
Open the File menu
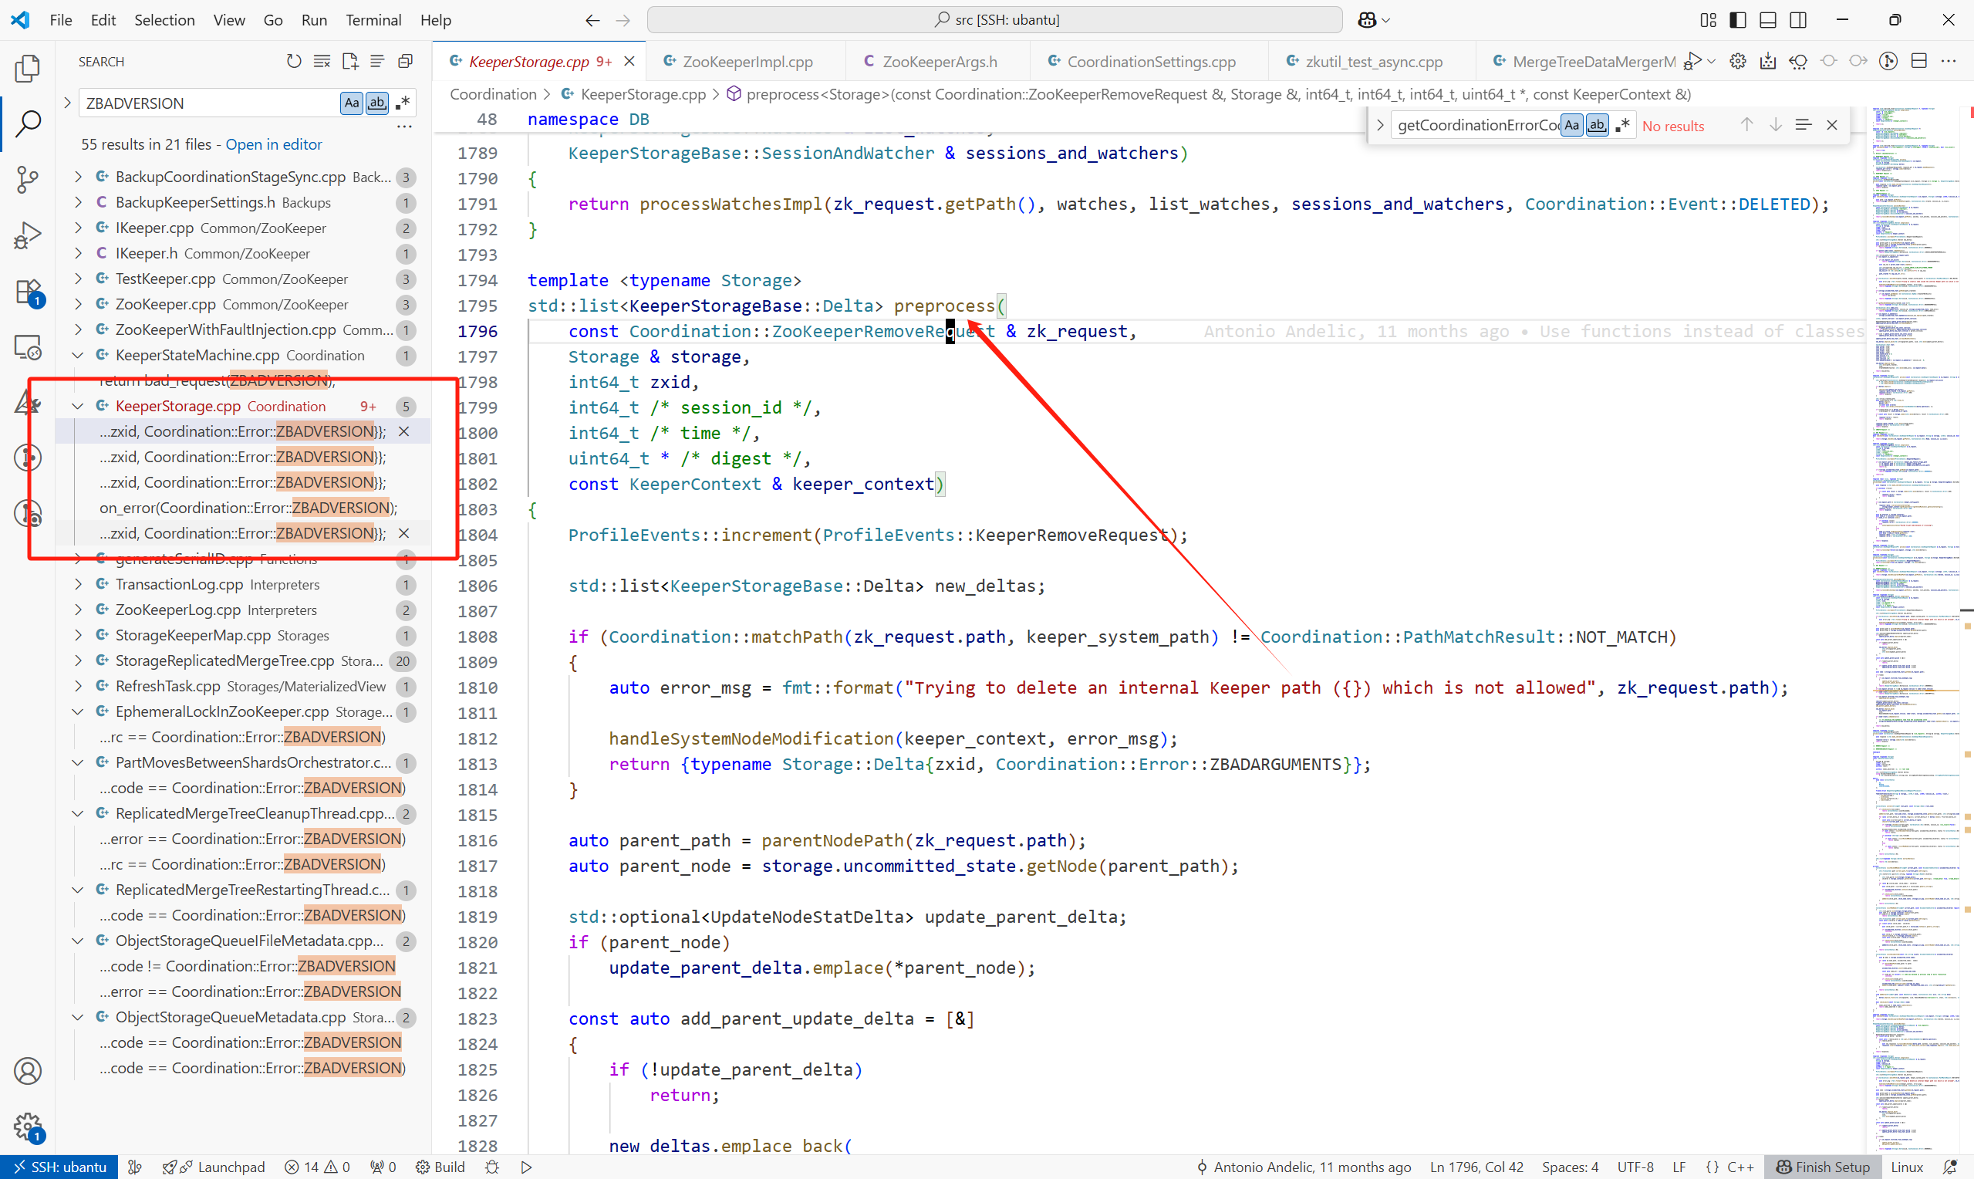click(60, 20)
